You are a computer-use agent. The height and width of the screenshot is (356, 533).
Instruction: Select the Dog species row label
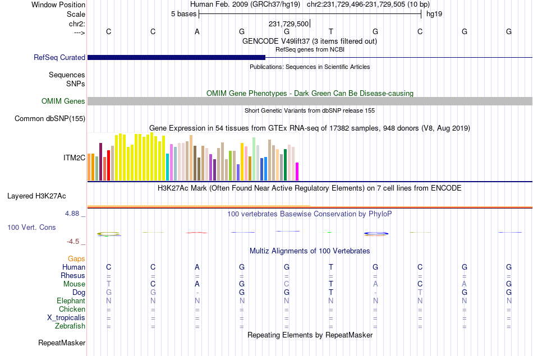(79, 293)
